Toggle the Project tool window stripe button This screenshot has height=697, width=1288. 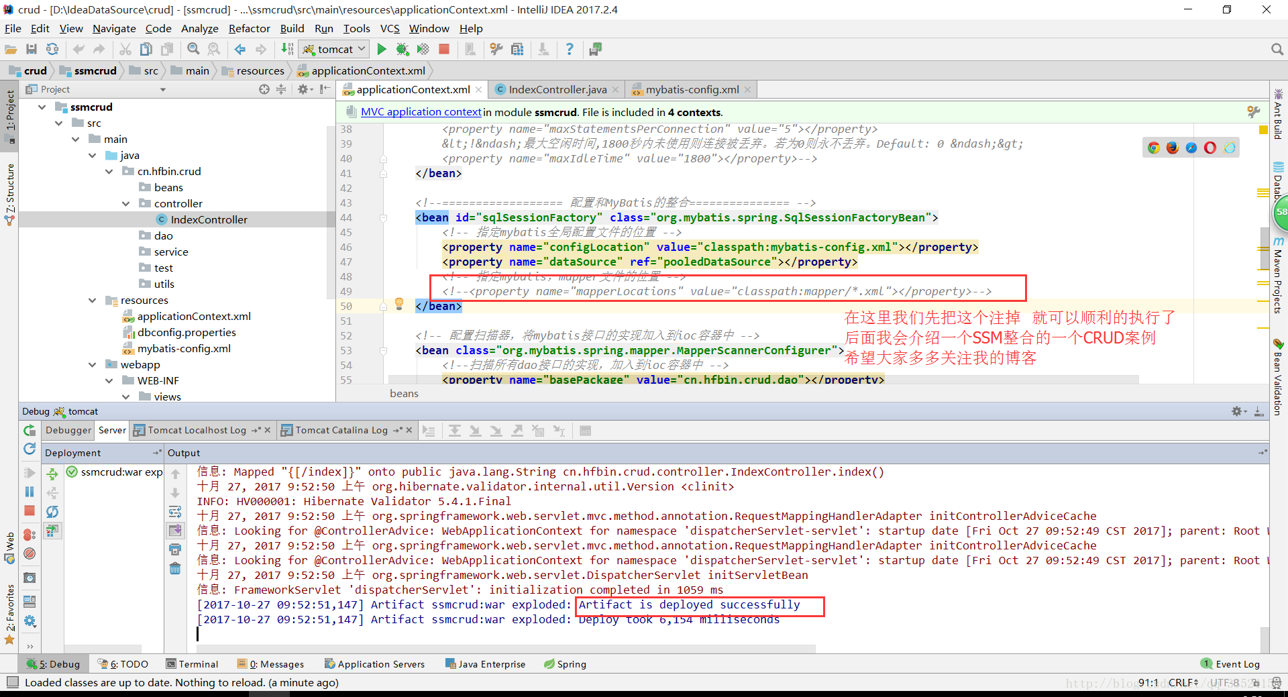pyautogui.click(x=9, y=116)
